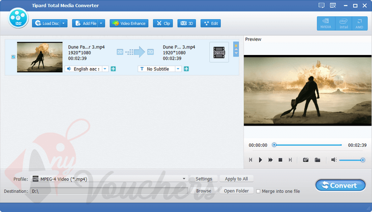Screen dimensions: 372x212
Task: Add audio track with plus icon
Action: point(114,69)
